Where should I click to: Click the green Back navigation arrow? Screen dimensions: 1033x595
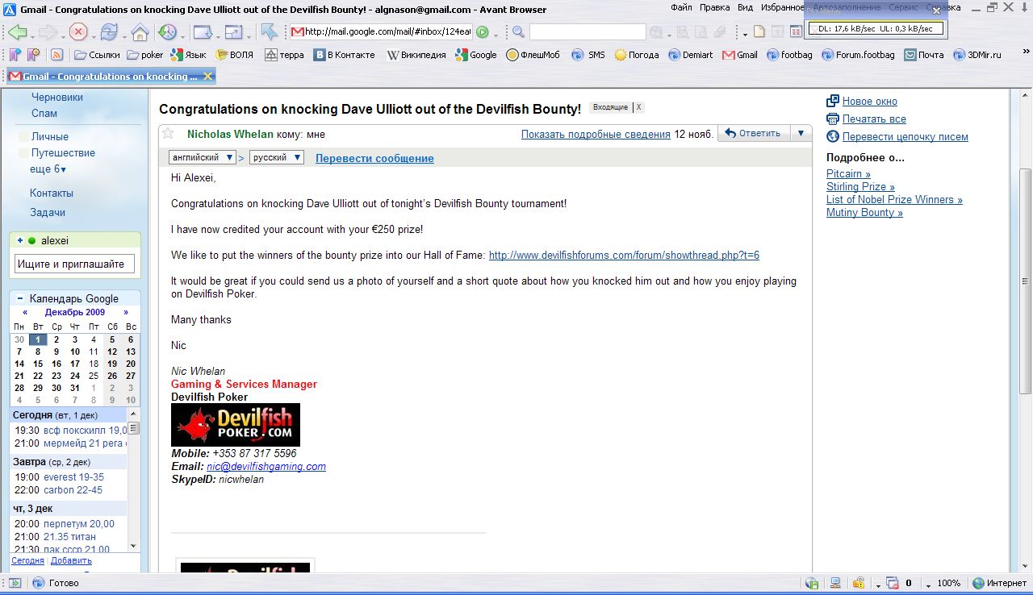[16, 32]
